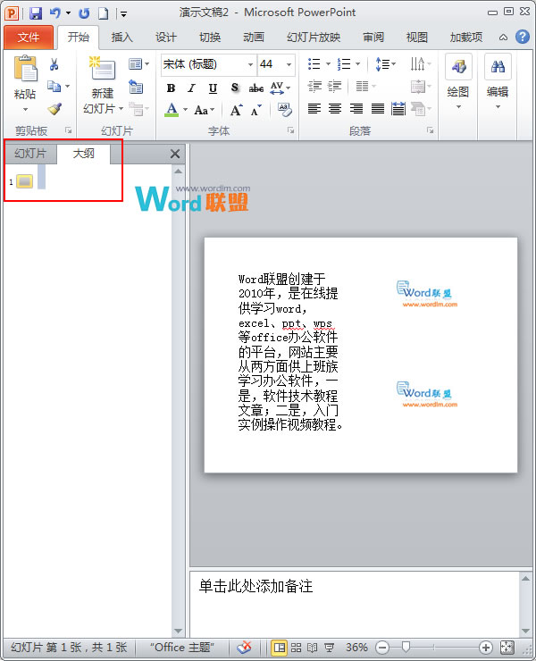536x661 pixels.
Task: Open slide Layout icon
Action: pyautogui.click(x=136, y=64)
